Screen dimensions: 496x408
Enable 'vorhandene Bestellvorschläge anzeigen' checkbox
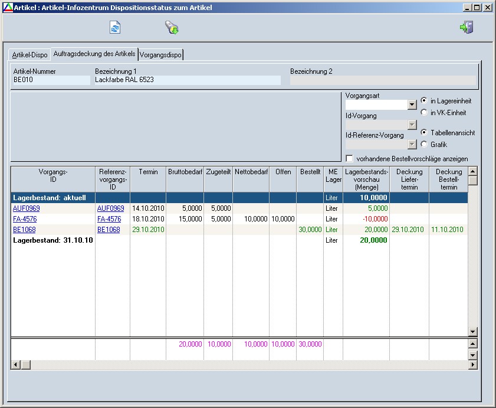(x=350, y=159)
